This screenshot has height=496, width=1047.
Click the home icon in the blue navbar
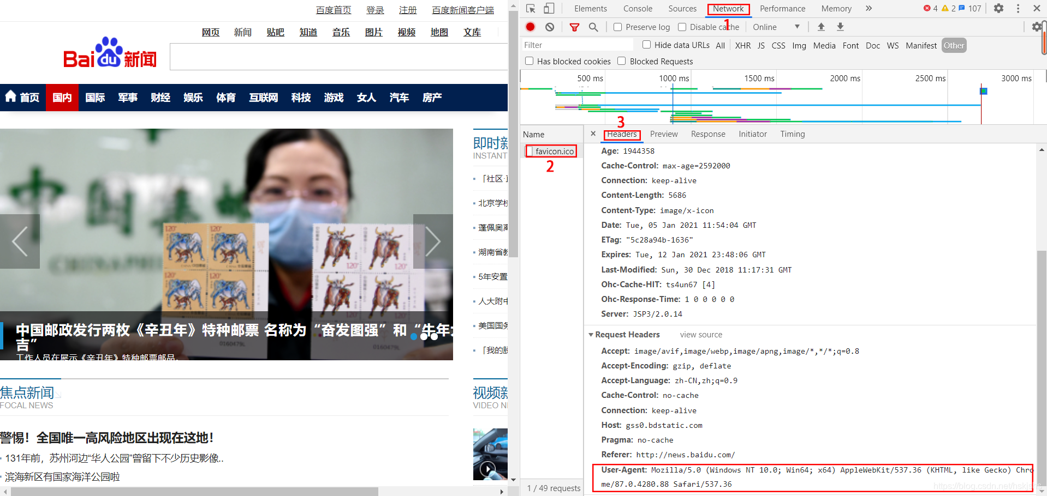pyautogui.click(x=10, y=96)
